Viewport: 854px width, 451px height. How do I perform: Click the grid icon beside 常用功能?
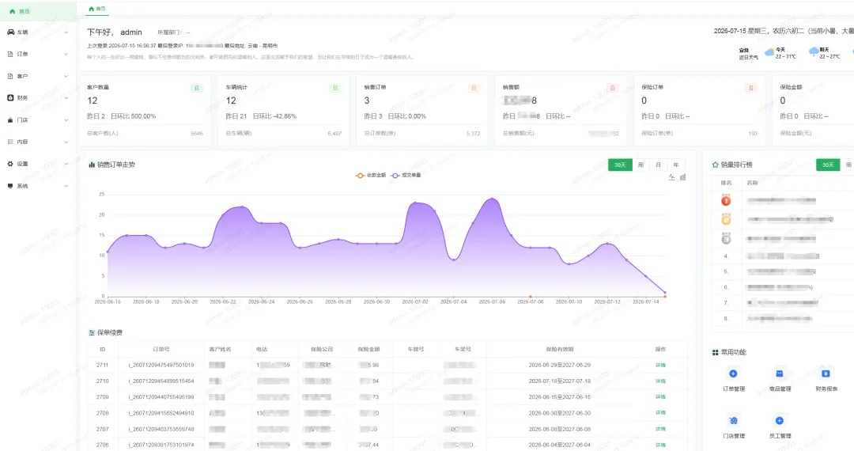(715, 352)
